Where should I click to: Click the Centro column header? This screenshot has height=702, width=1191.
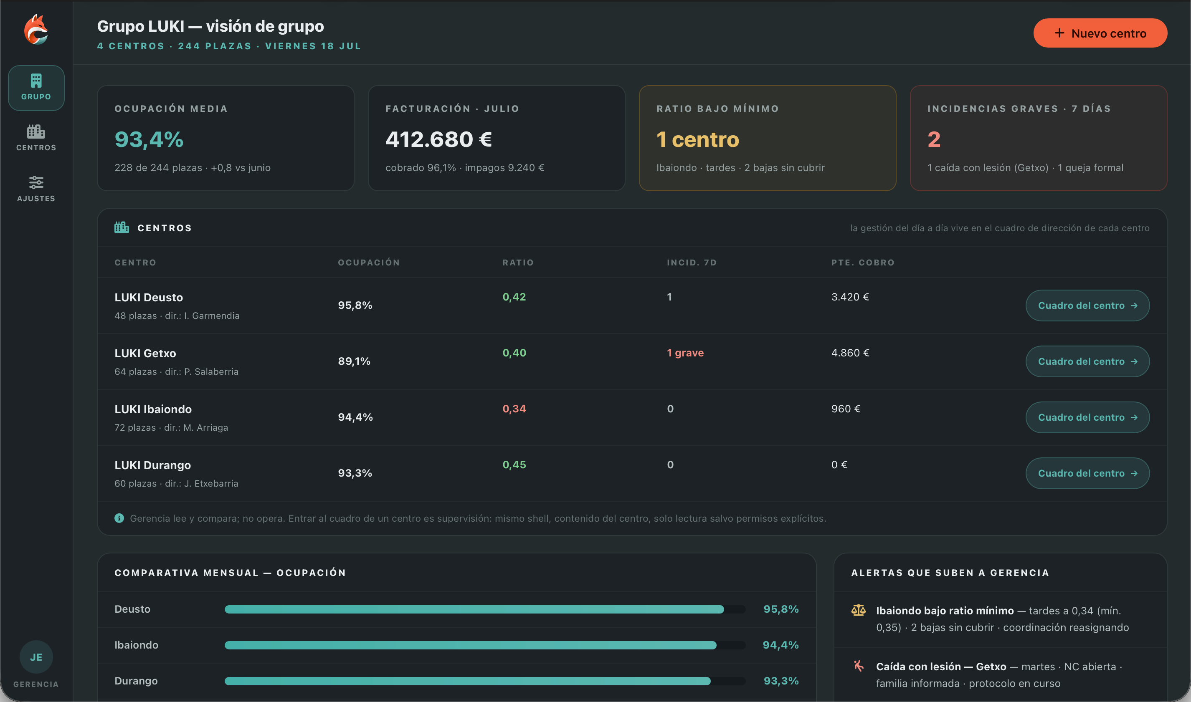pyautogui.click(x=135, y=263)
